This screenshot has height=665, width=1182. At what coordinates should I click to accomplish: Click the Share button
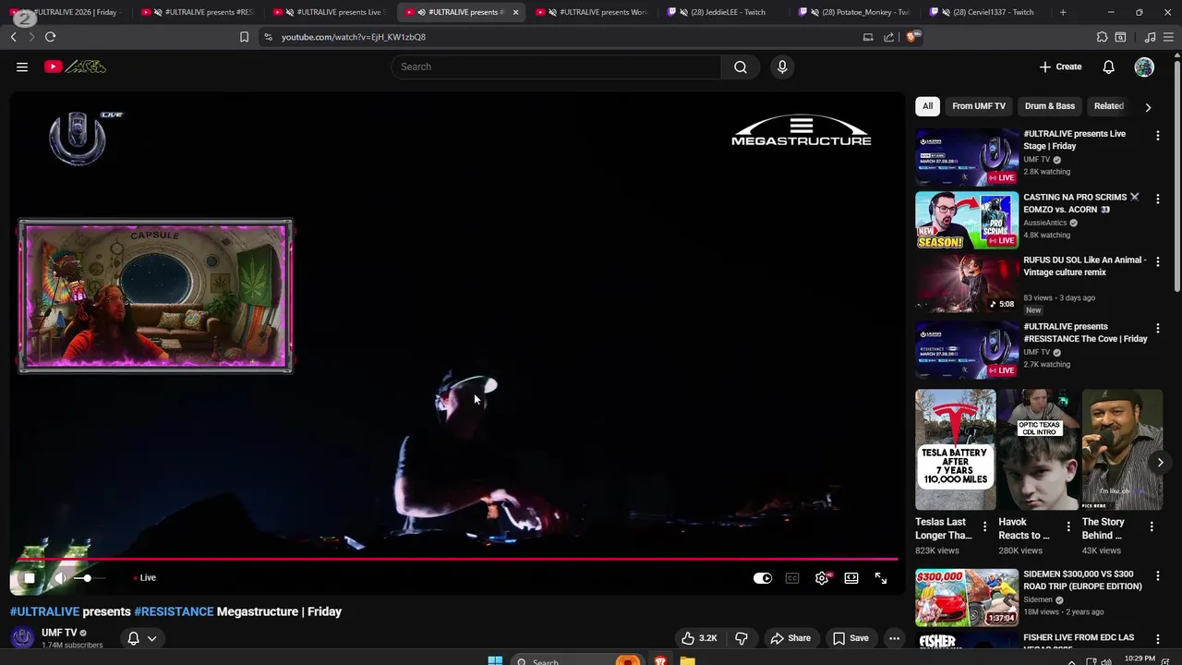click(790, 638)
